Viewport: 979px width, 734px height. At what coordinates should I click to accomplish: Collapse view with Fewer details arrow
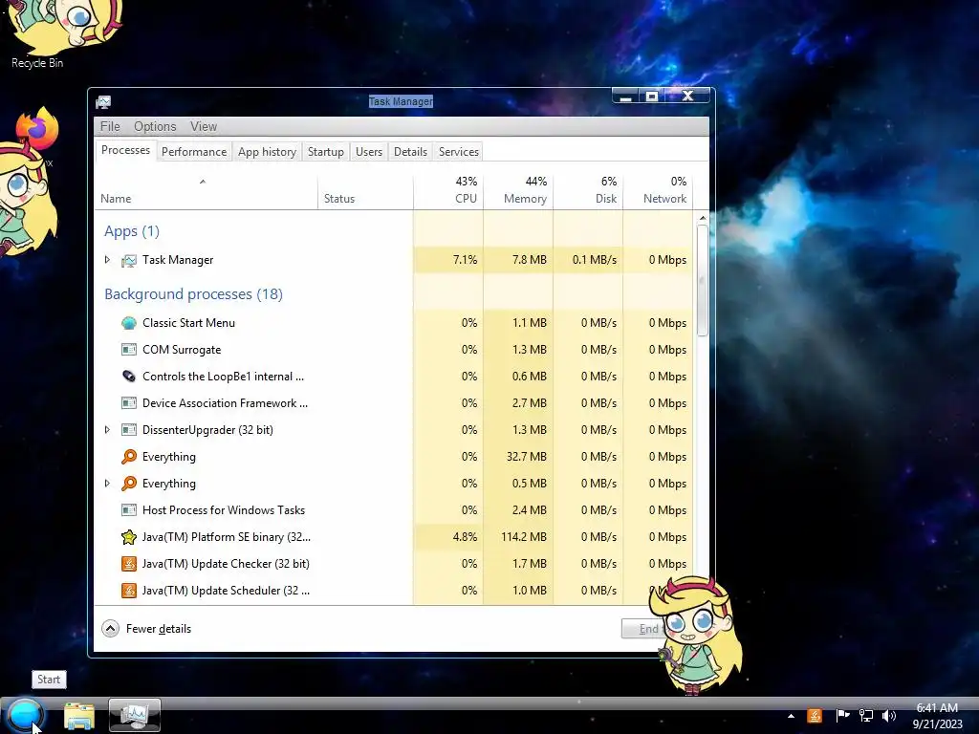click(x=111, y=629)
